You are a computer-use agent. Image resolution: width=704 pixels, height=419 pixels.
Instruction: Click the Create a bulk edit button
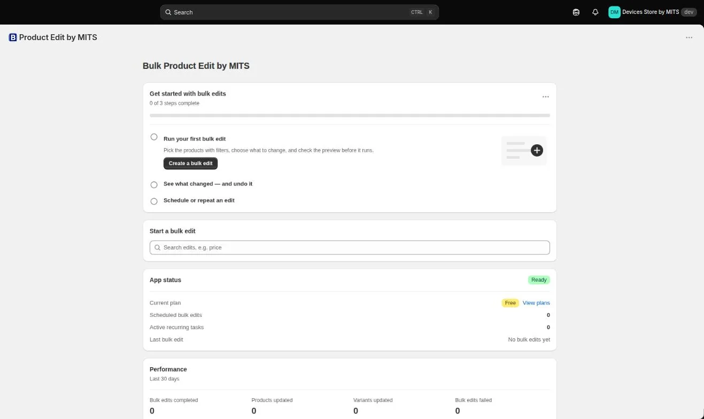pos(190,164)
